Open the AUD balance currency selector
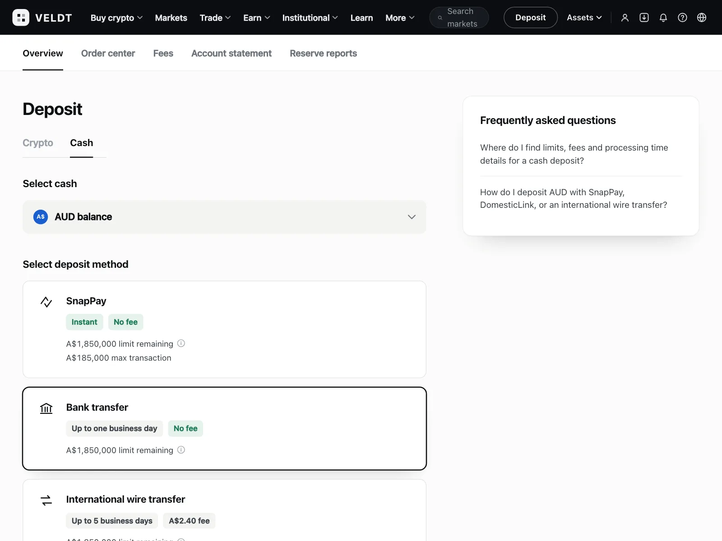722x541 pixels. click(224, 217)
